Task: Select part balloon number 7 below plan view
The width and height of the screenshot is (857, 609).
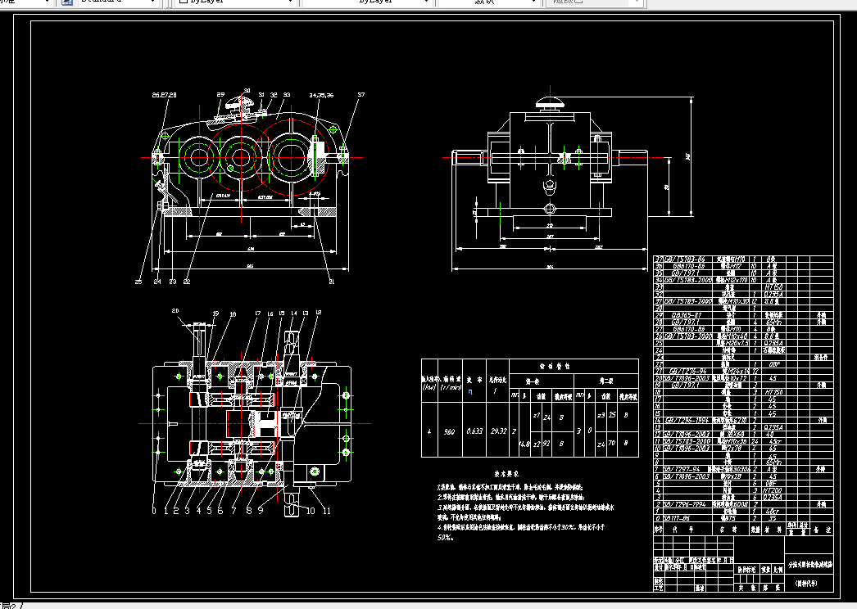Action: pos(234,511)
